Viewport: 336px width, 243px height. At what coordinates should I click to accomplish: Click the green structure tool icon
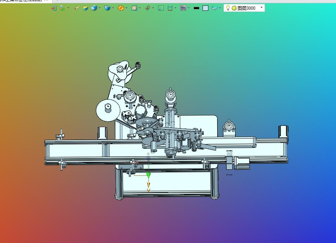tap(62, 8)
